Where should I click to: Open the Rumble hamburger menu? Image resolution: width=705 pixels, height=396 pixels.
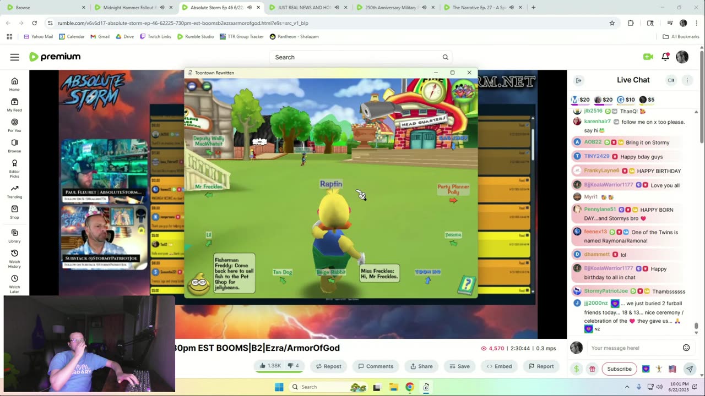(x=15, y=57)
